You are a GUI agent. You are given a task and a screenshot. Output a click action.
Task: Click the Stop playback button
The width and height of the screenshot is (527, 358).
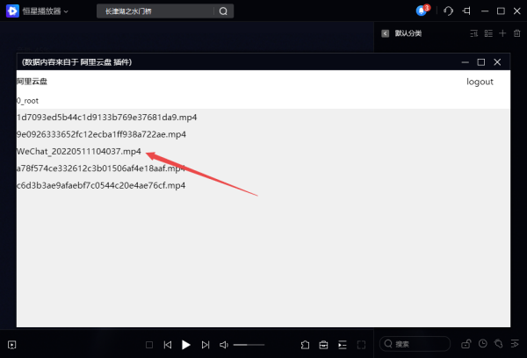(x=149, y=345)
